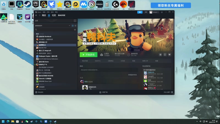The width and height of the screenshot is (220, 124).
Task: Open File Explorer from the taskbar
Action: click(13, 122)
